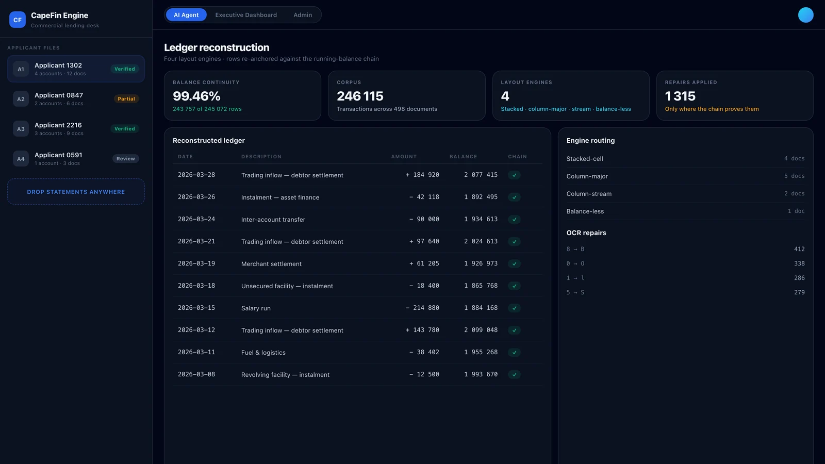Click the A4 badge for Applicant 0591
This screenshot has height=464, width=825.
click(21, 159)
